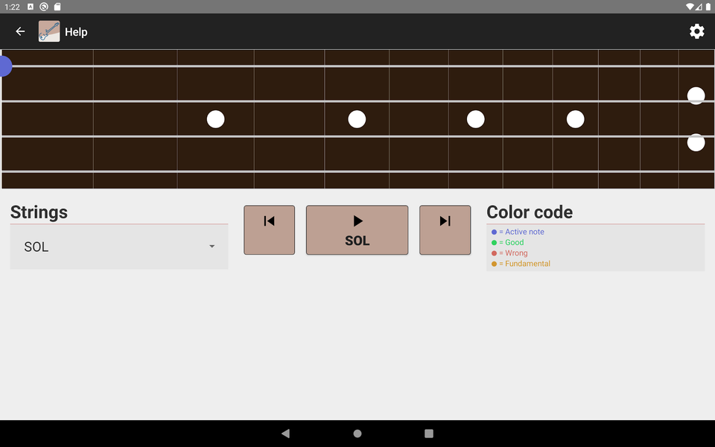Tap the orange Fundamental color dot
The width and height of the screenshot is (715, 447).
tap(492, 263)
